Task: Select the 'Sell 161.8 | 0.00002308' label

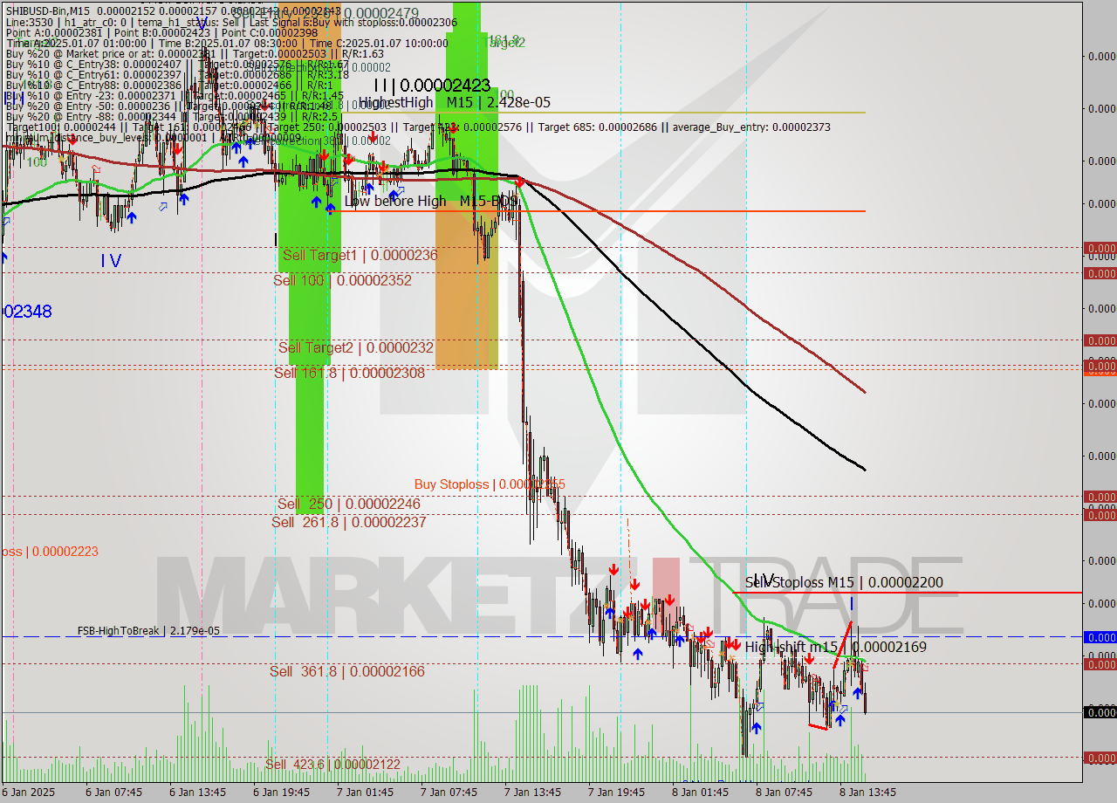Action: click(x=349, y=373)
